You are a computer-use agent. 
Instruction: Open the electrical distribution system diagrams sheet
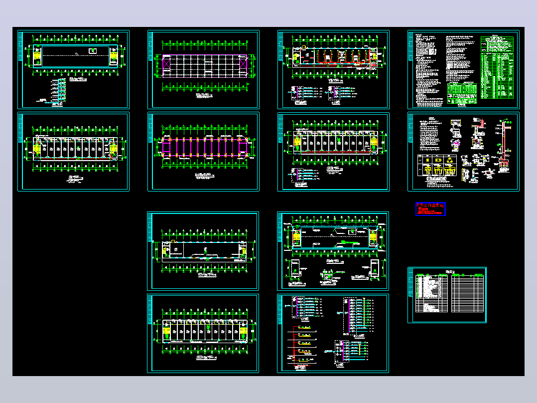pyautogui.click(x=333, y=333)
